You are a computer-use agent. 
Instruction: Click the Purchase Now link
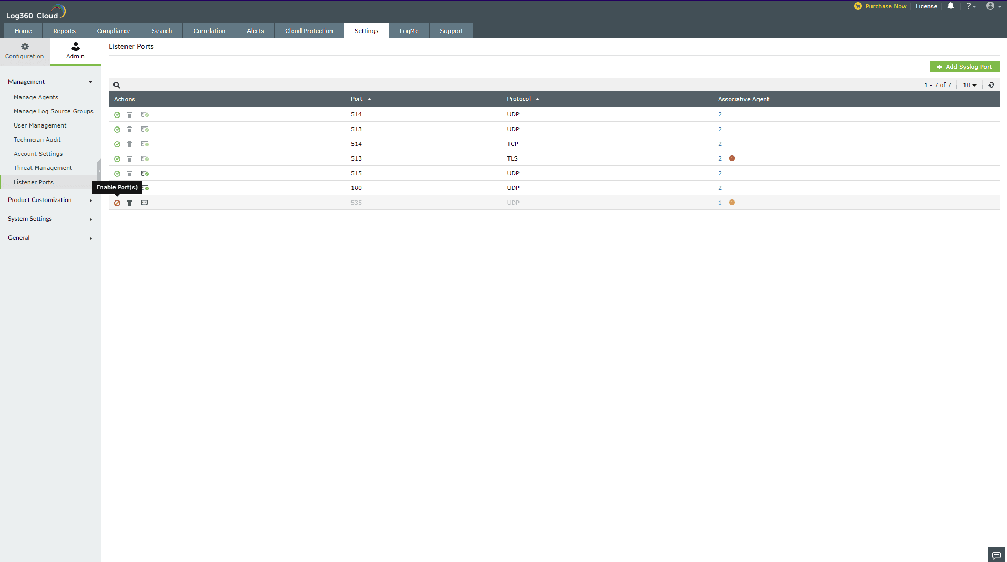(x=886, y=6)
